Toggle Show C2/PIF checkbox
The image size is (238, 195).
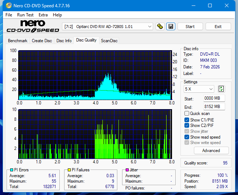187,126
